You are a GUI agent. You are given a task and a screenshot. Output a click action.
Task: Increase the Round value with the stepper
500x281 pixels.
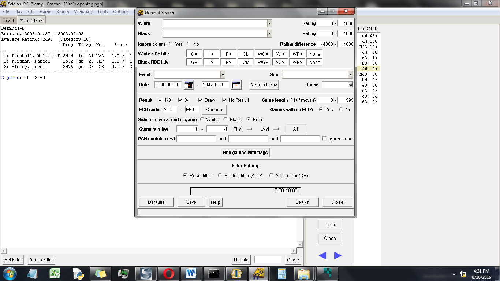tap(351, 83)
